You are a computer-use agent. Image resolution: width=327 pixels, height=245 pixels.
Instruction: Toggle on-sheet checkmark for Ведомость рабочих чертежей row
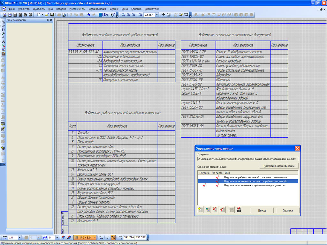217,177
